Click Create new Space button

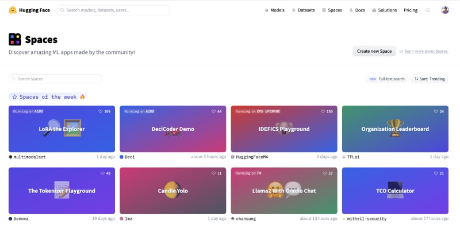(x=374, y=51)
